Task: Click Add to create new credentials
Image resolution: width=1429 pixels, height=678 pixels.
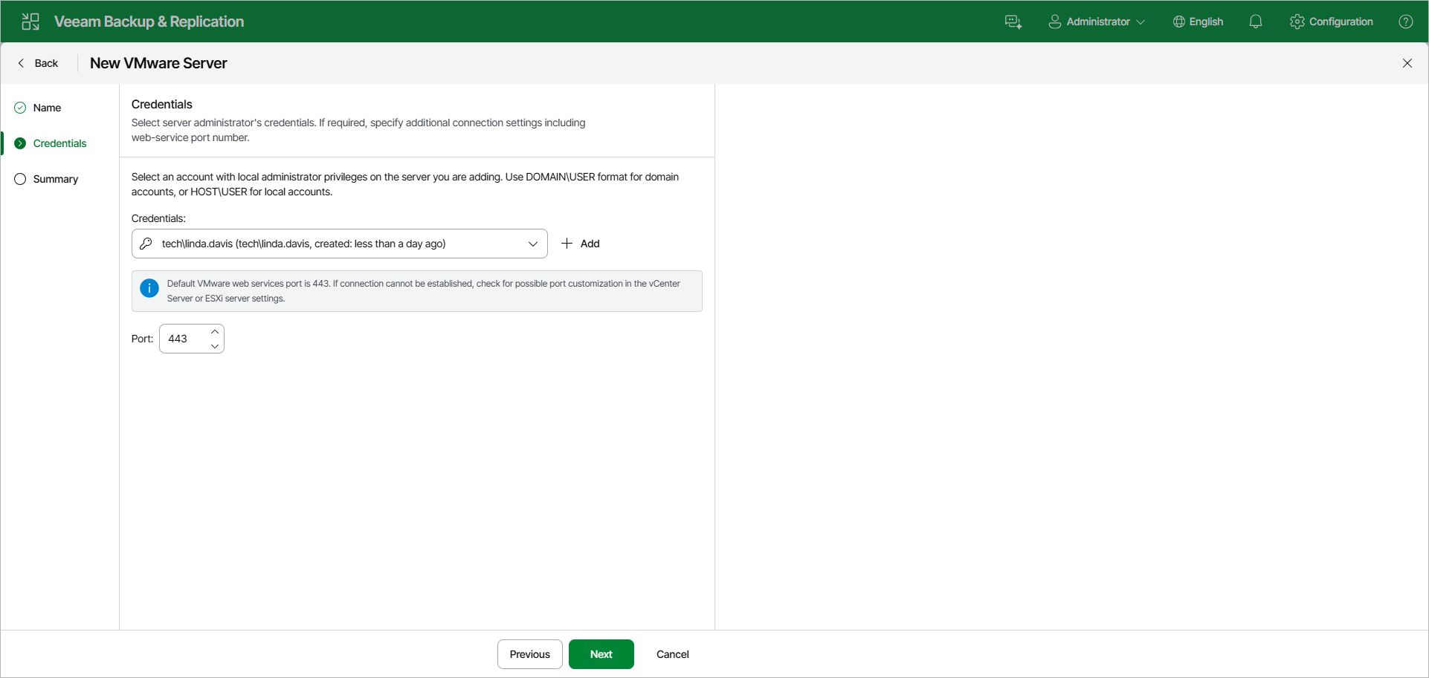Action: point(581,243)
